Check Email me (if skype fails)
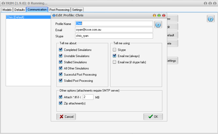Image resolution: width=218 pixels, height=134 pixels. coord(114,62)
